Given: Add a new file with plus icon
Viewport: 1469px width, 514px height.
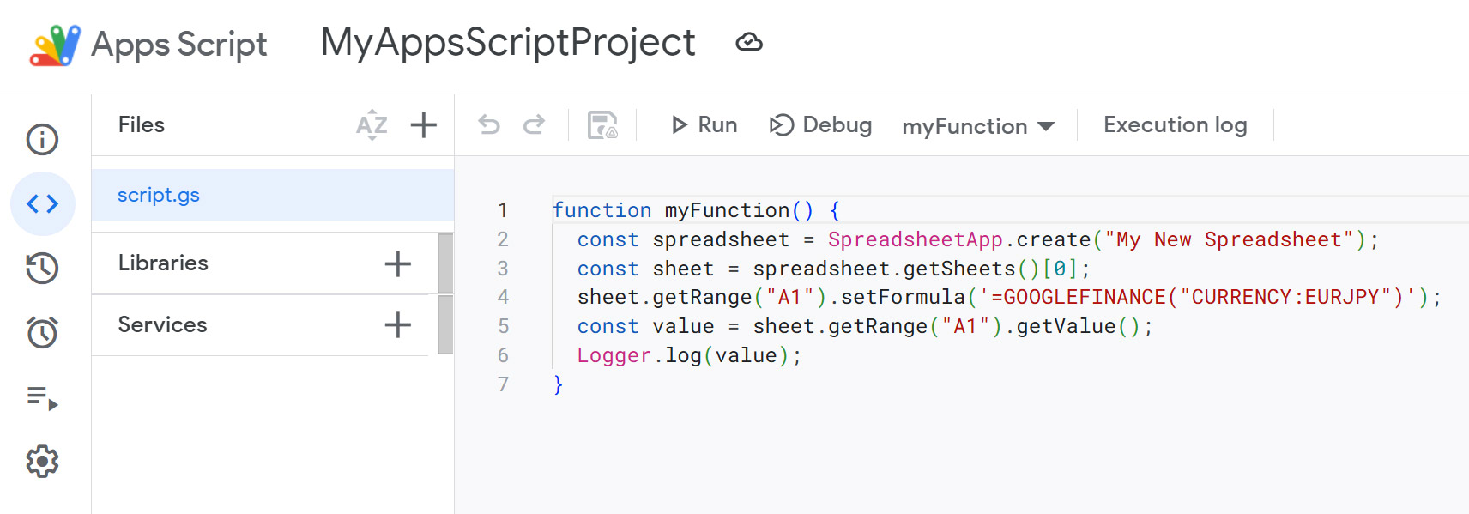Looking at the screenshot, I should click(423, 125).
